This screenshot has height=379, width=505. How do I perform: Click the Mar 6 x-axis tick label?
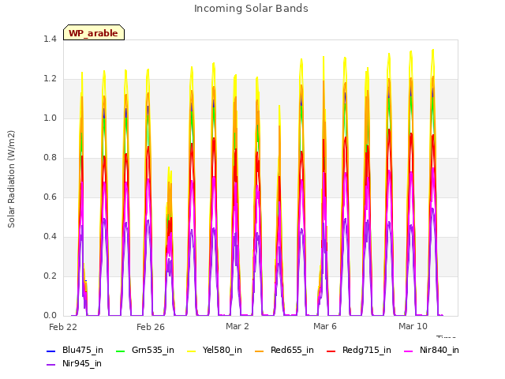[x=325, y=326]
